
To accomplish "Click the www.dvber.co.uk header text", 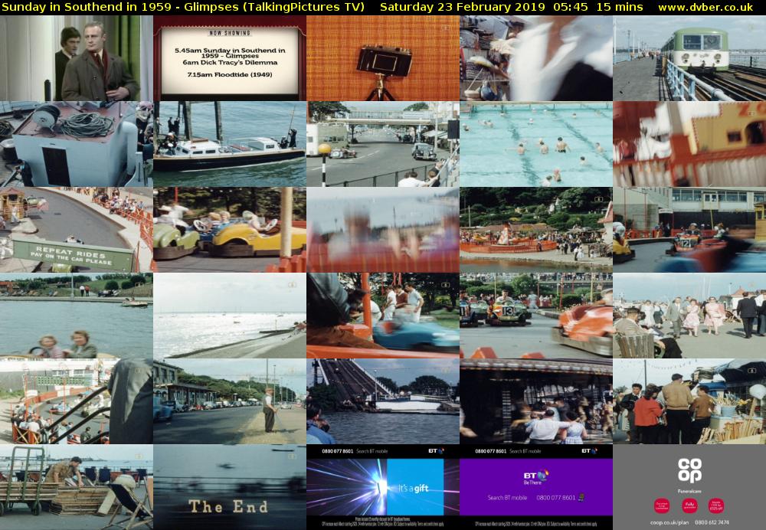I will [705, 8].
